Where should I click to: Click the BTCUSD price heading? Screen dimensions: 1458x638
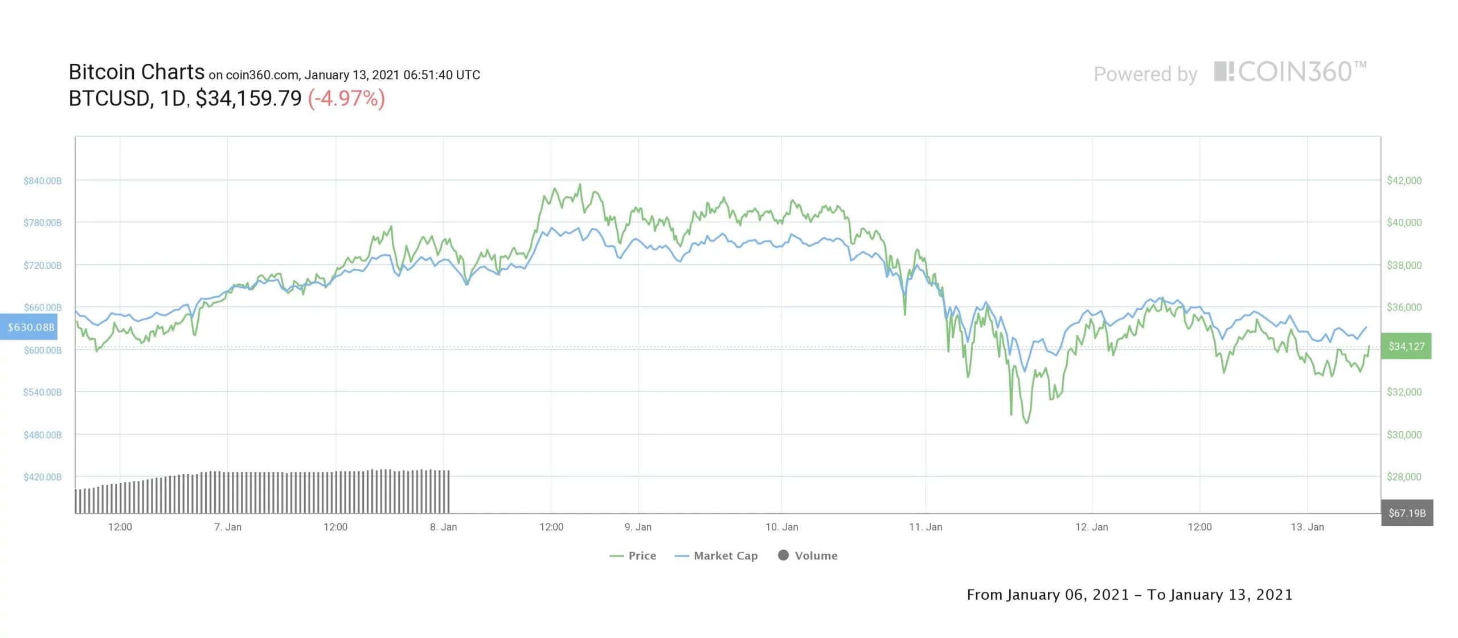[x=185, y=99]
